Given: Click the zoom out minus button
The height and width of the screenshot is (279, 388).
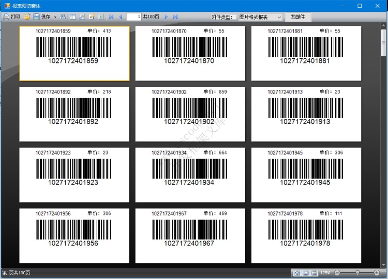Looking at the screenshot, I should (x=337, y=273).
